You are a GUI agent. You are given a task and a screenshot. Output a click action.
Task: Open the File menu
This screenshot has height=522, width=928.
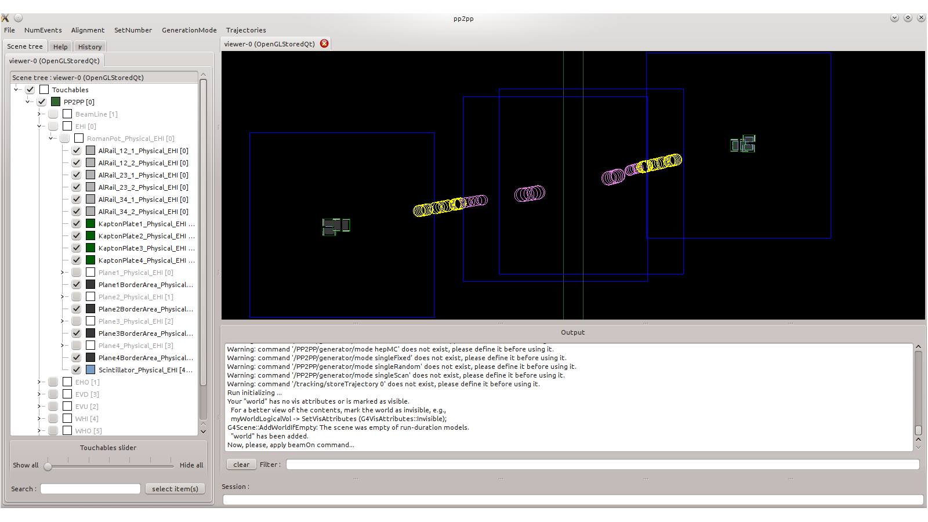(x=10, y=30)
